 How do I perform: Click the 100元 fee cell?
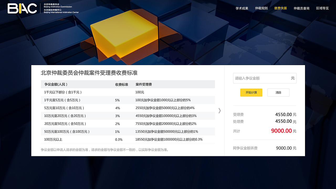(140, 92)
